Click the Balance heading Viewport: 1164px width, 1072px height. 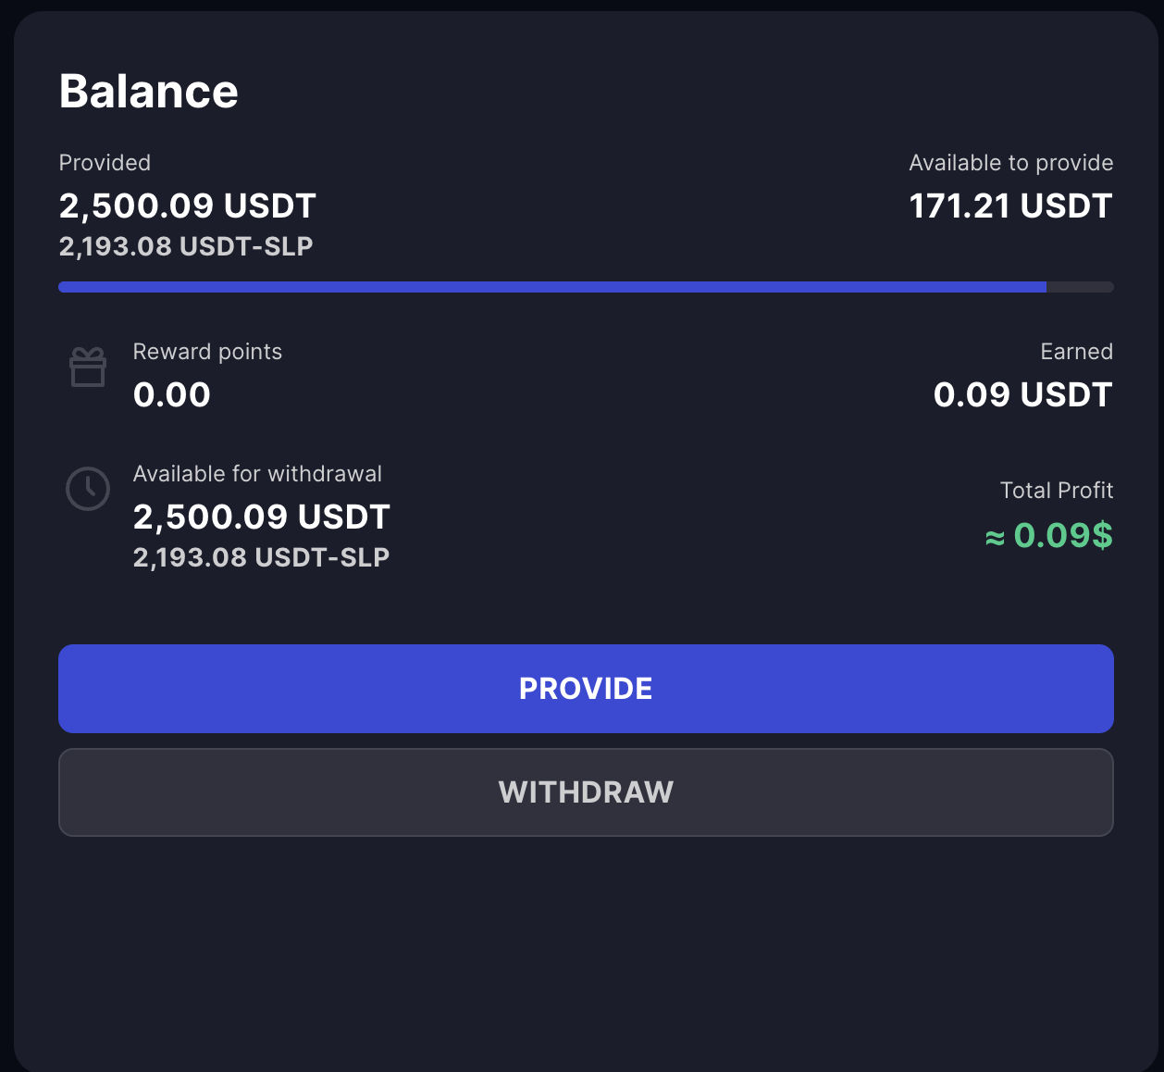tap(149, 92)
